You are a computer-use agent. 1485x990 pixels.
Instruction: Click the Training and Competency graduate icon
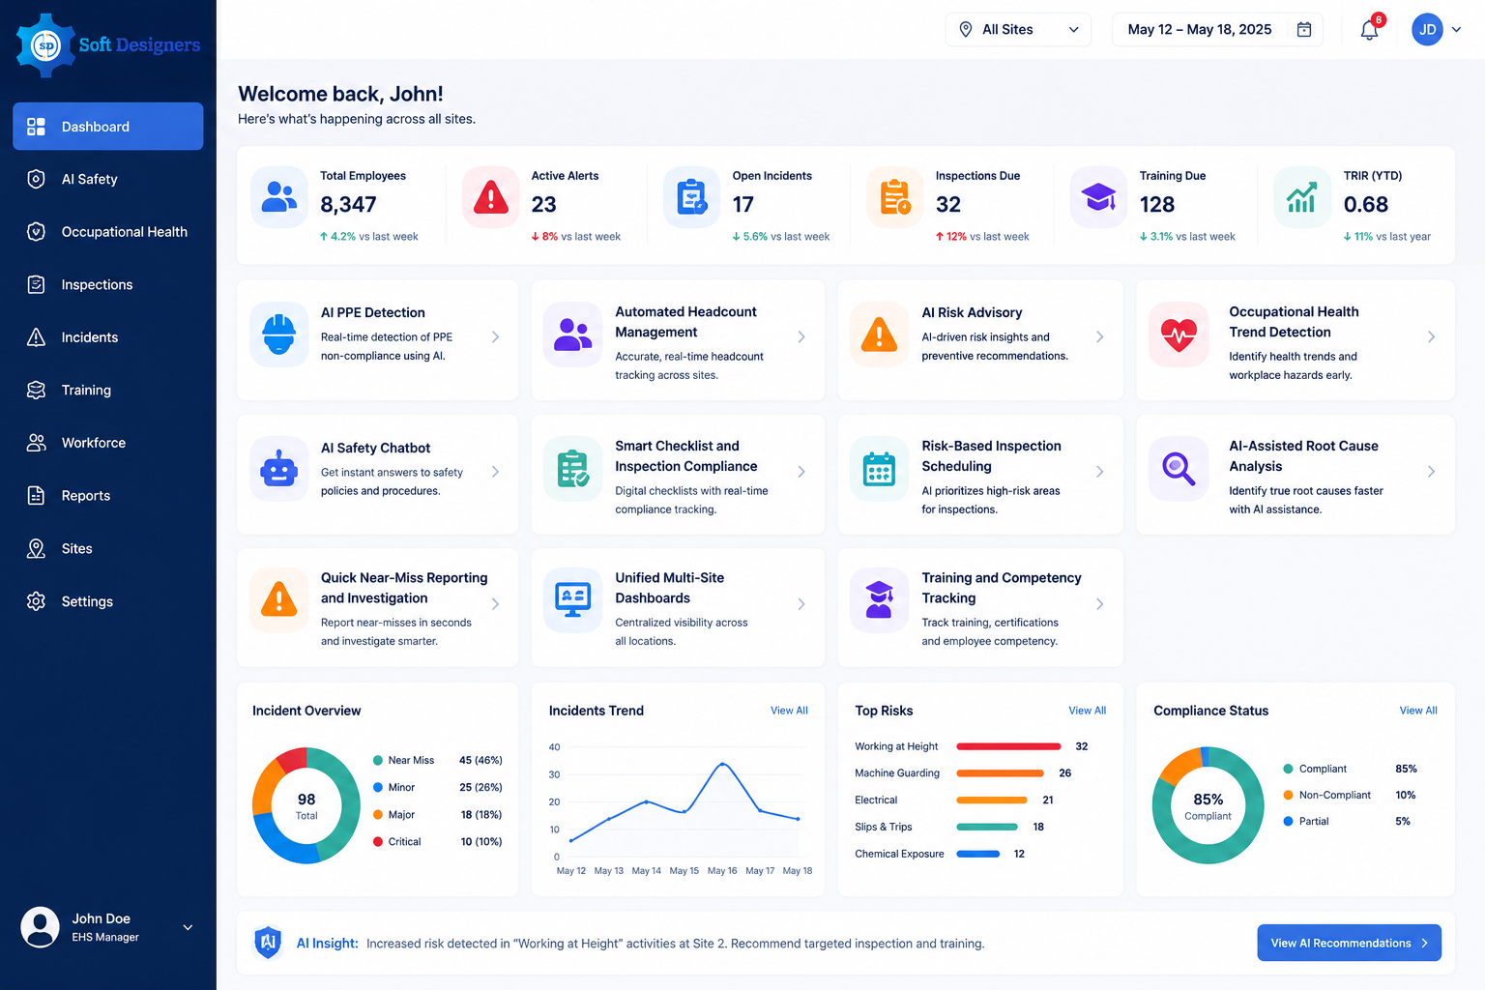point(879,600)
